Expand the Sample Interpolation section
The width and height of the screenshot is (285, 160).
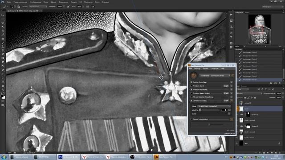point(232,119)
